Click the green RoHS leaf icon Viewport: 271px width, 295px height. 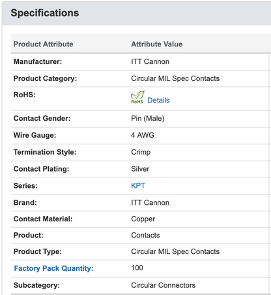point(137,97)
